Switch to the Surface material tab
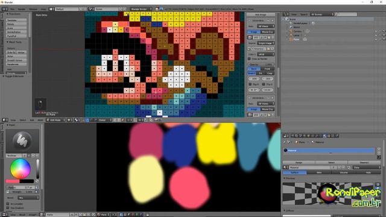This screenshot has width=386, height=217. tap(295, 173)
